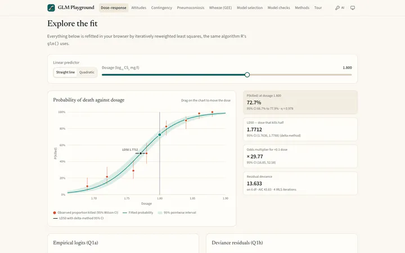Open the Dose-response tab
The height and width of the screenshot is (253, 405).
[114, 8]
